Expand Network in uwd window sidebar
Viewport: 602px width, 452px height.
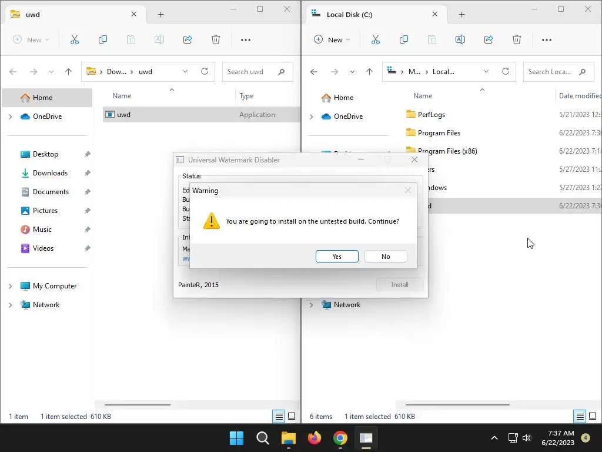[11, 305]
